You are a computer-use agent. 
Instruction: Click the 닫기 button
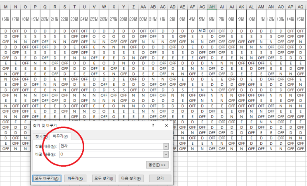(x=160, y=179)
